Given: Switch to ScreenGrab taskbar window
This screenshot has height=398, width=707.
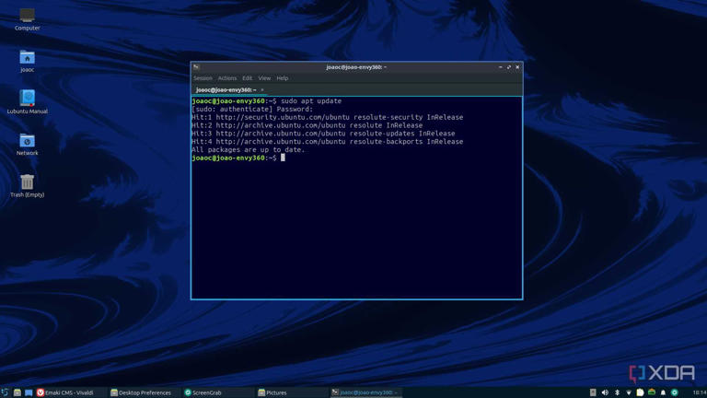Looking at the screenshot, I should point(203,392).
